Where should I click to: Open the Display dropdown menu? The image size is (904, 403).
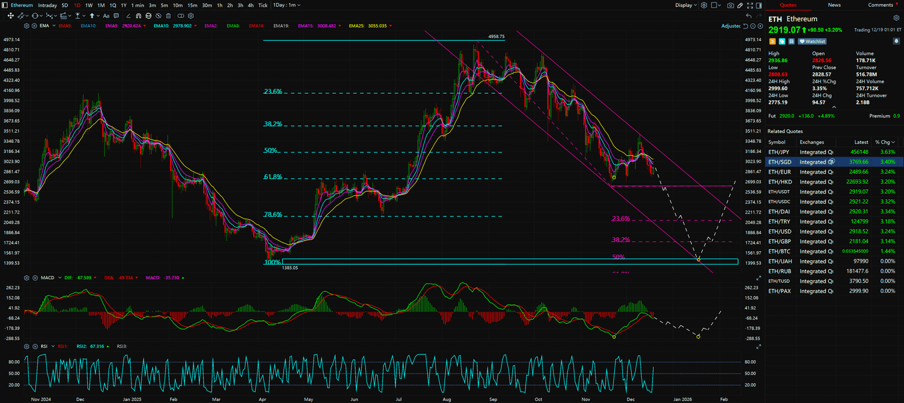[x=685, y=5]
